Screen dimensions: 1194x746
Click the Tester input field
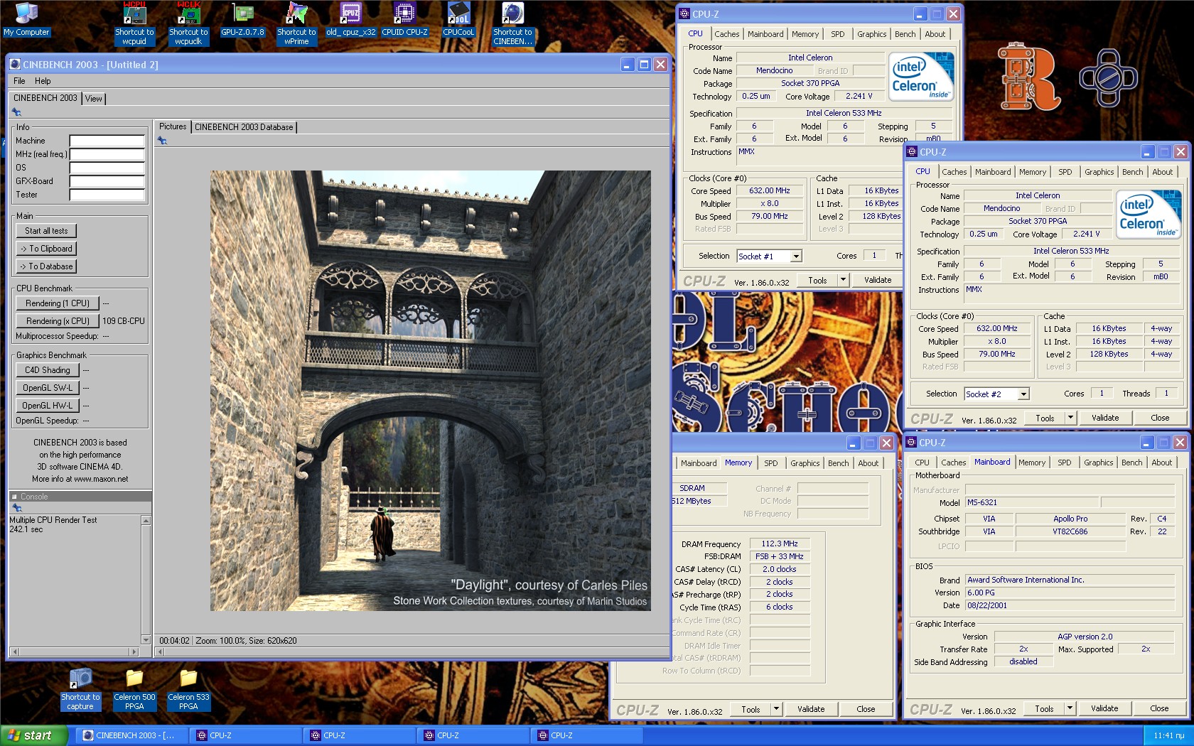(x=107, y=195)
